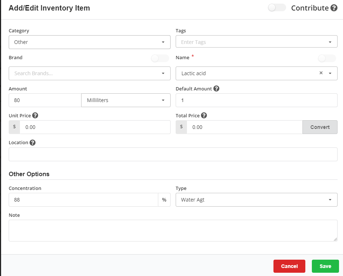Open the Enter Tags dropdown

click(256, 41)
